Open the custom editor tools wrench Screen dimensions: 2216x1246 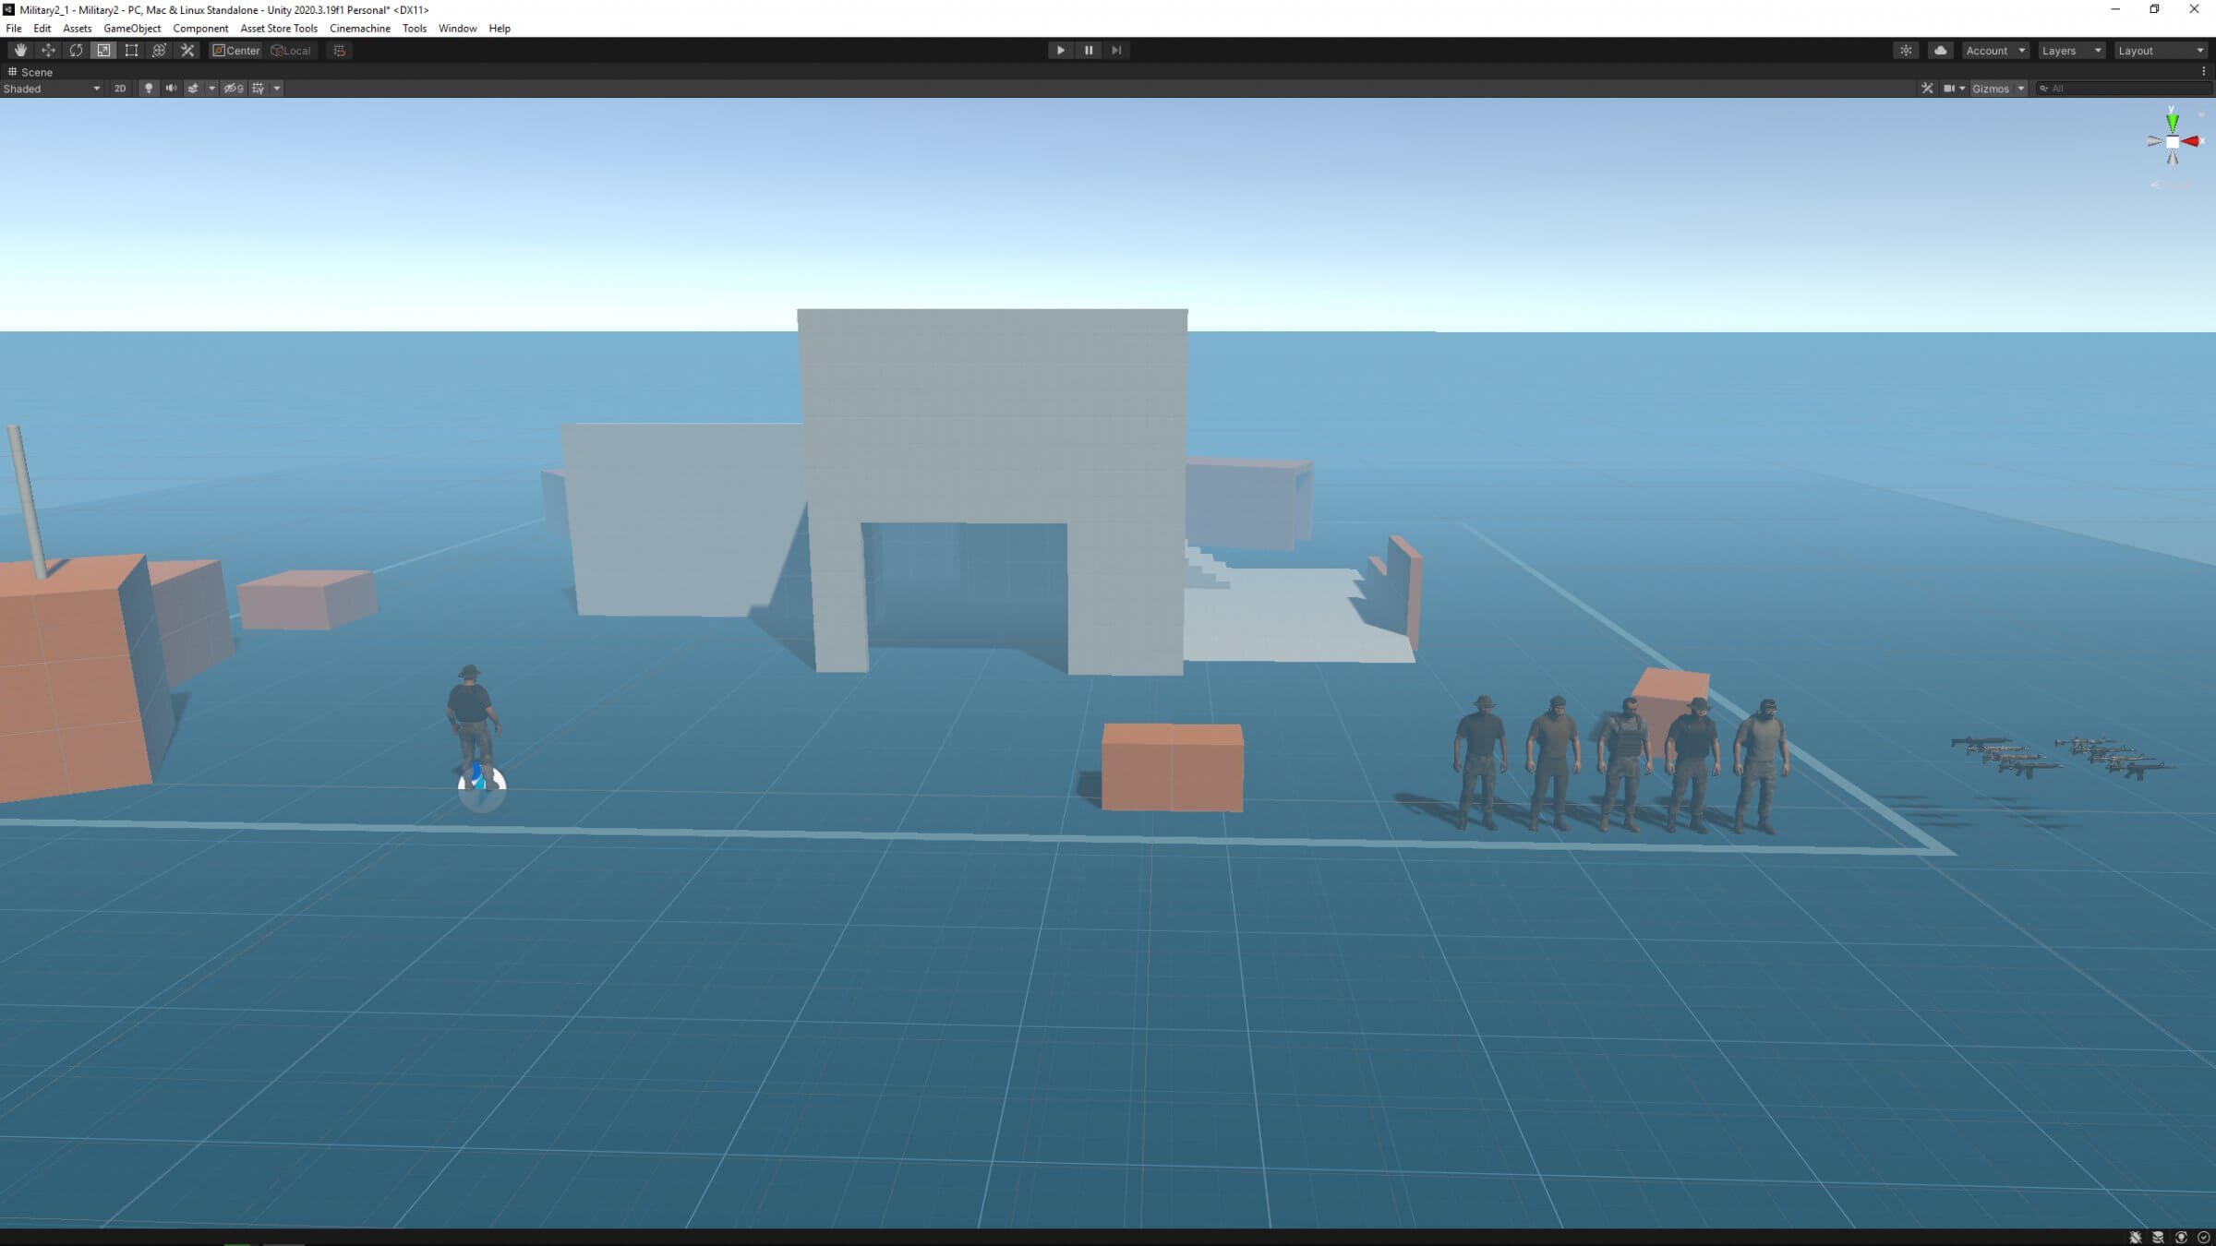[x=187, y=51]
